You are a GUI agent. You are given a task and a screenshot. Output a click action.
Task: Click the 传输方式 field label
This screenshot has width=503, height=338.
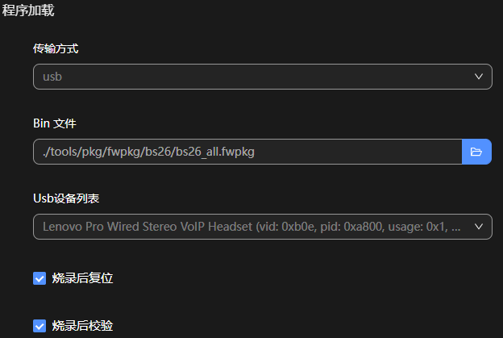[x=56, y=48]
